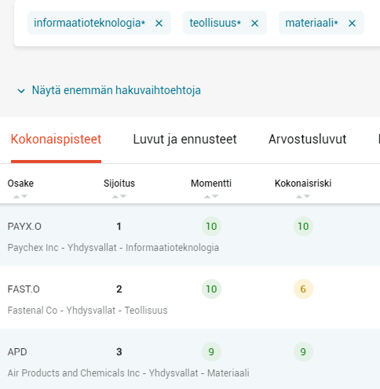Sort by the Kokonaisriski column arrows
380x389 pixels.
(x=303, y=196)
